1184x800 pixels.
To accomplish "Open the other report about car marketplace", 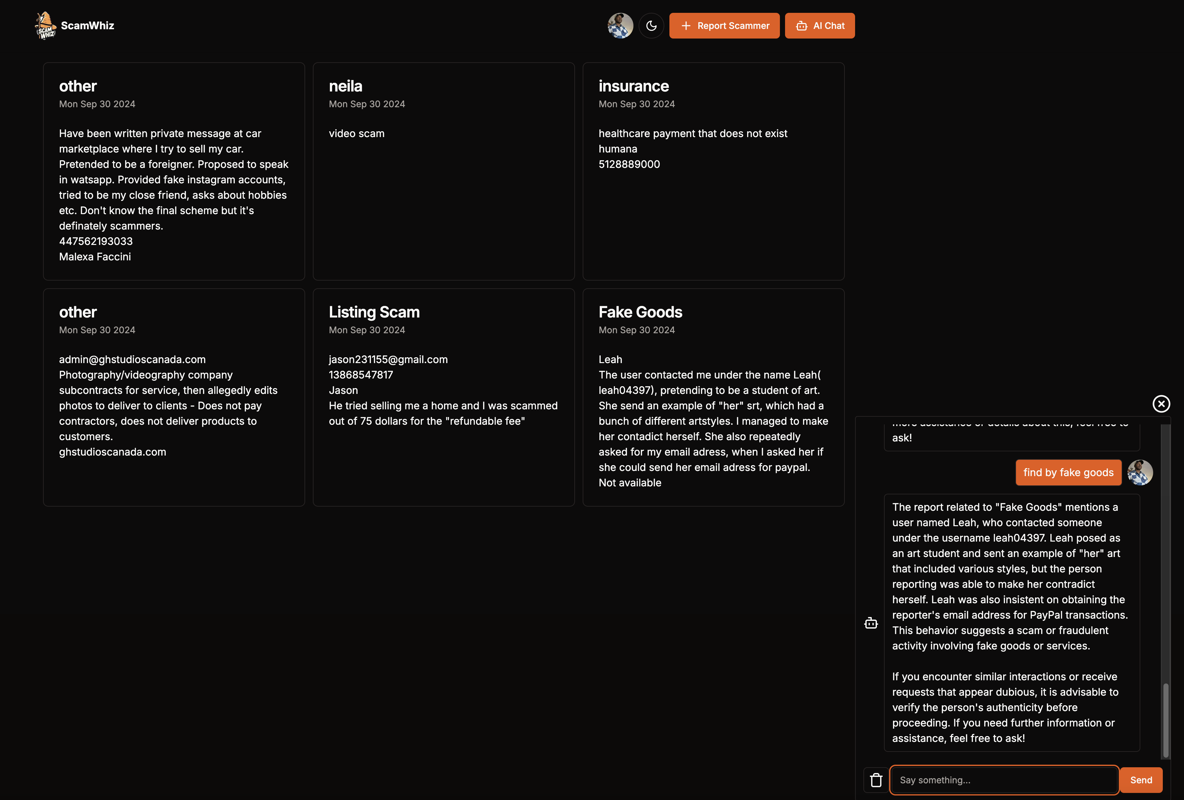I will click(x=174, y=171).
